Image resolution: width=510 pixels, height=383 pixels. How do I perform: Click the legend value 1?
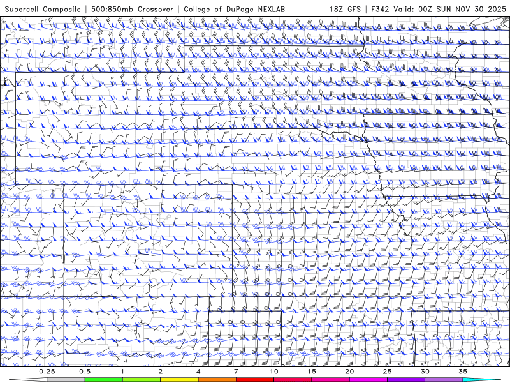(122, 372)
